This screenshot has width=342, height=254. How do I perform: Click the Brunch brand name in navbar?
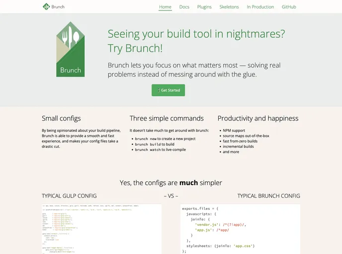click(x=58, y=7)
